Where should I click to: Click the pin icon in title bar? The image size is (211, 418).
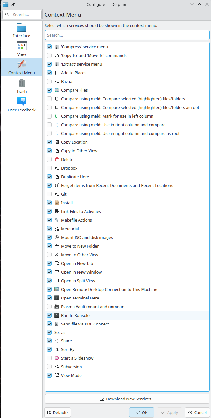13,4
